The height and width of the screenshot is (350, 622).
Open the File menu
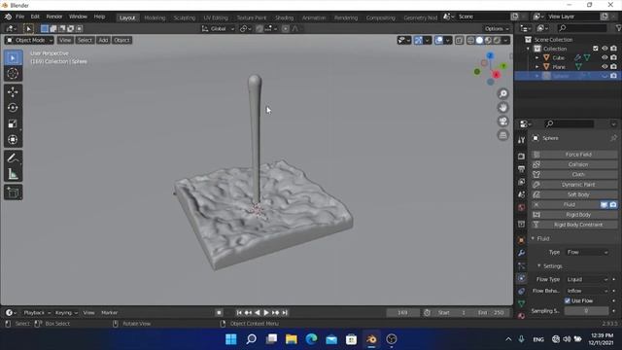pos(19,17)
